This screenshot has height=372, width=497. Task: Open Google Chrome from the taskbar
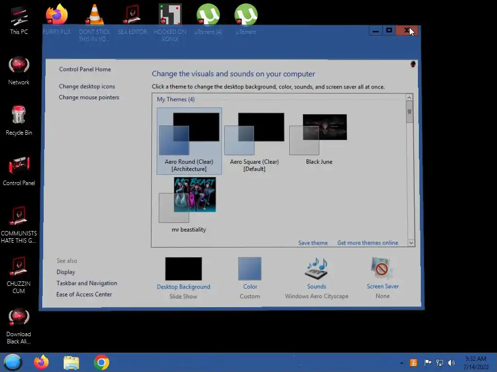tap(101, 362)
